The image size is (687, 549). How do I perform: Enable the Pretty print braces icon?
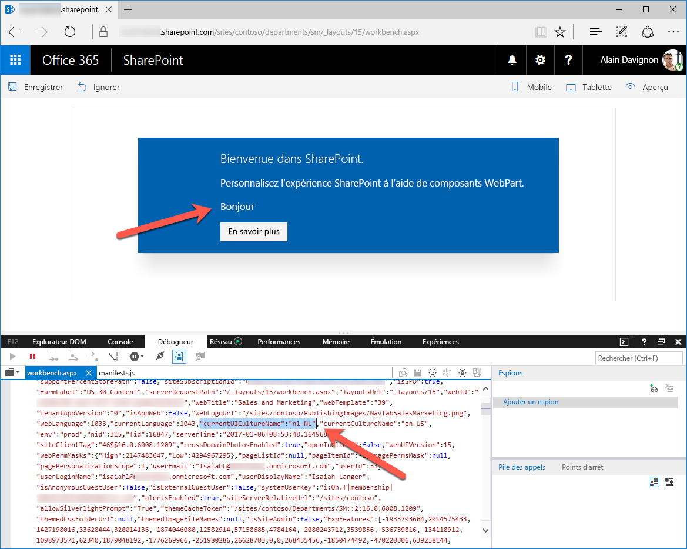[433, 373]
